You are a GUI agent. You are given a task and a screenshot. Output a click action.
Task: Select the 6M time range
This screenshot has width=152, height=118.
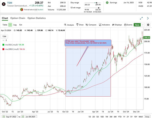pyautogui.click(x=115, y=117)
